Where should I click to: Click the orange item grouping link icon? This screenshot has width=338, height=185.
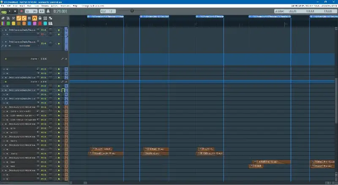[19, 18]
